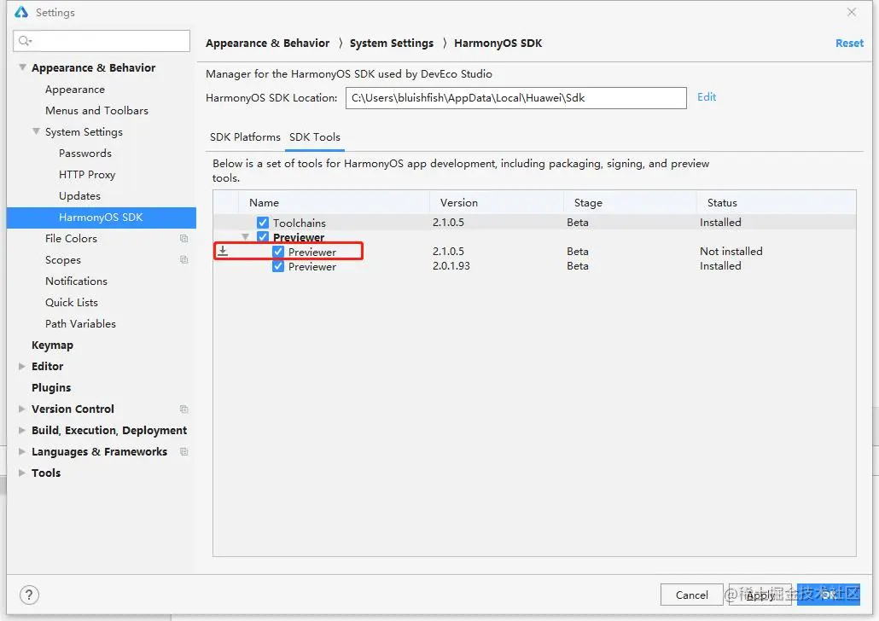Open the Plugins settings

51,387
